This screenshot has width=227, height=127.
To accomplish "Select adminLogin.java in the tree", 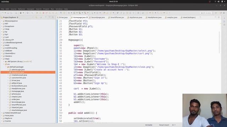I will (18, 69).
